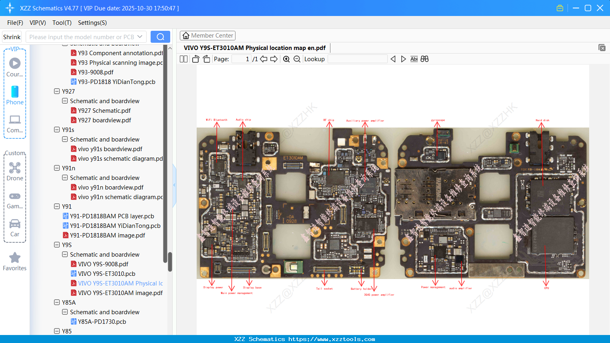Collapse the Y91n tree node
610x343 pixels.
click(57, 168)
